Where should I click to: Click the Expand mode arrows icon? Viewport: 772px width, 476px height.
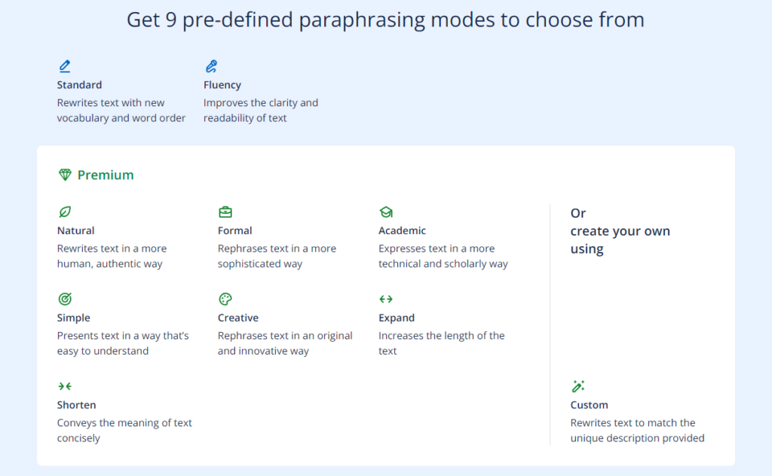[386, 299]
